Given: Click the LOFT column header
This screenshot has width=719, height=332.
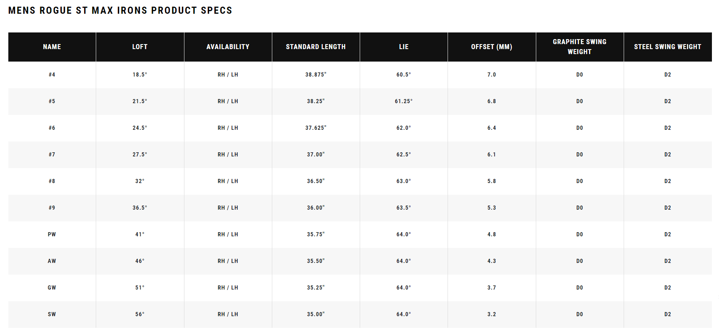Looking at the screenshot, I should click(x=140, y=47).
